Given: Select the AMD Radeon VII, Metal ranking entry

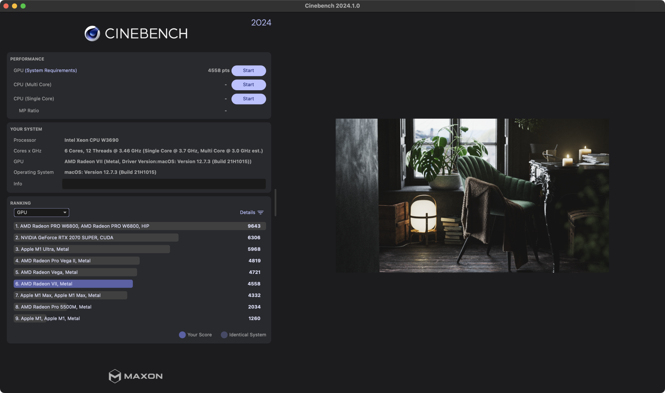Looking at the screenshot, I should pos(73,284).
